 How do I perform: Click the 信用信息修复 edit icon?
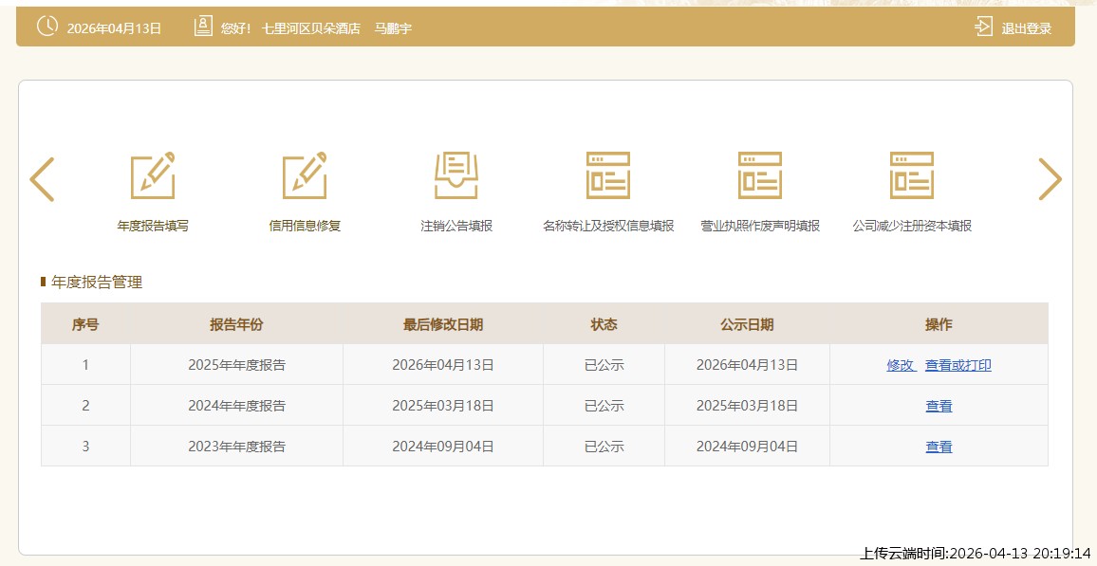click(x=304, y=176)
